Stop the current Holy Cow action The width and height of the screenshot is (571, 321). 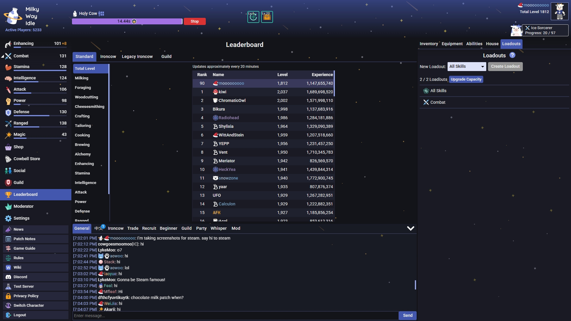pos(195,21)
